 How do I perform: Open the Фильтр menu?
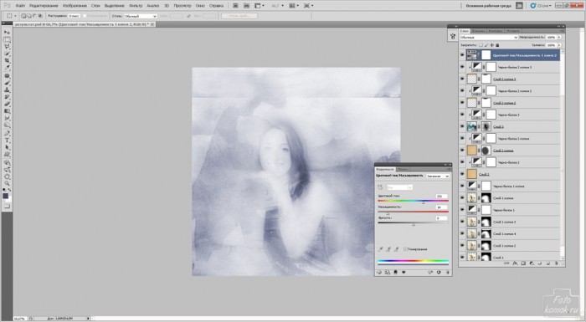tap(136, 6)
